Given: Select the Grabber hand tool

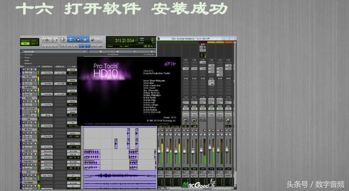Looking at the screenshot, I should click(x=85, y=39).
